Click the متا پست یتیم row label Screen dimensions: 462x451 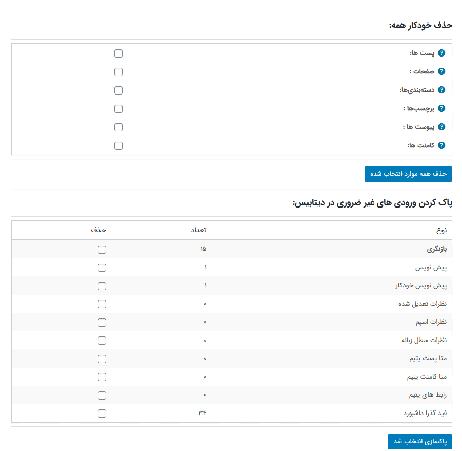tap(428, 359)
